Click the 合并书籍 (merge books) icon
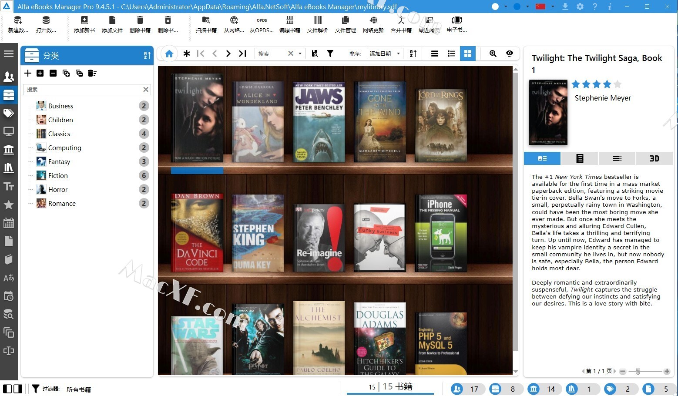Image resolution: width=678 pixels, height=396 pixels. (401, 20)
